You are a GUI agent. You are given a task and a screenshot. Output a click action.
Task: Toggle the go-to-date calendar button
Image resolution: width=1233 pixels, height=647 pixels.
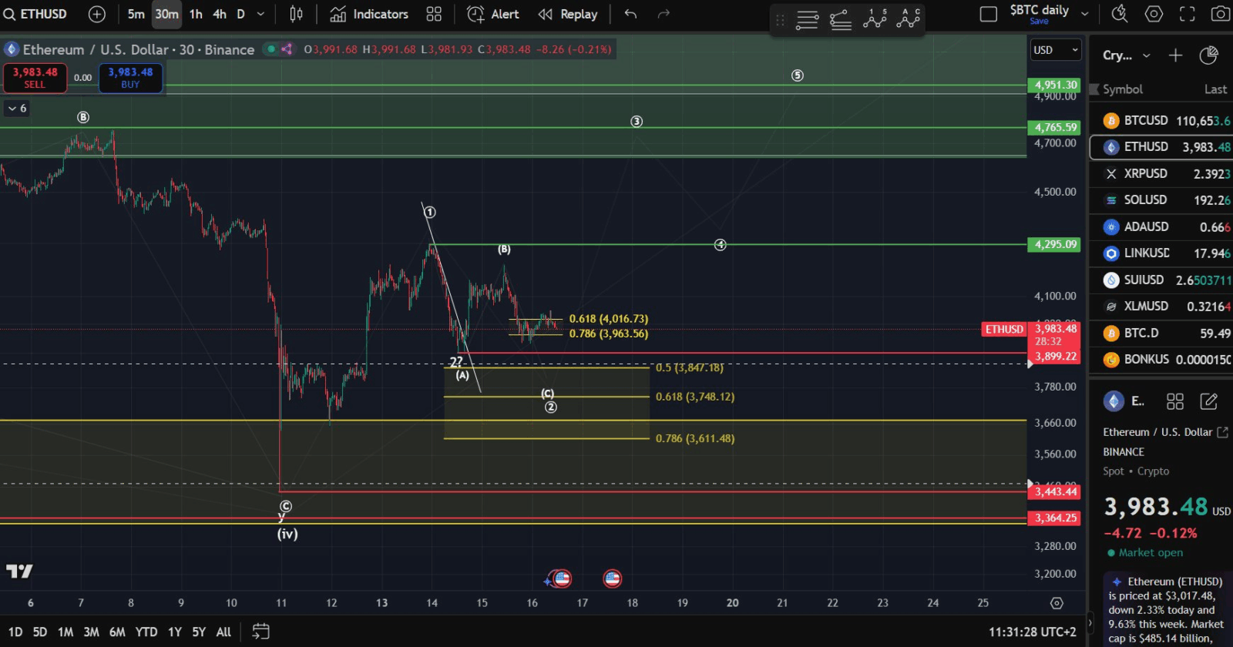click(261, 632)
